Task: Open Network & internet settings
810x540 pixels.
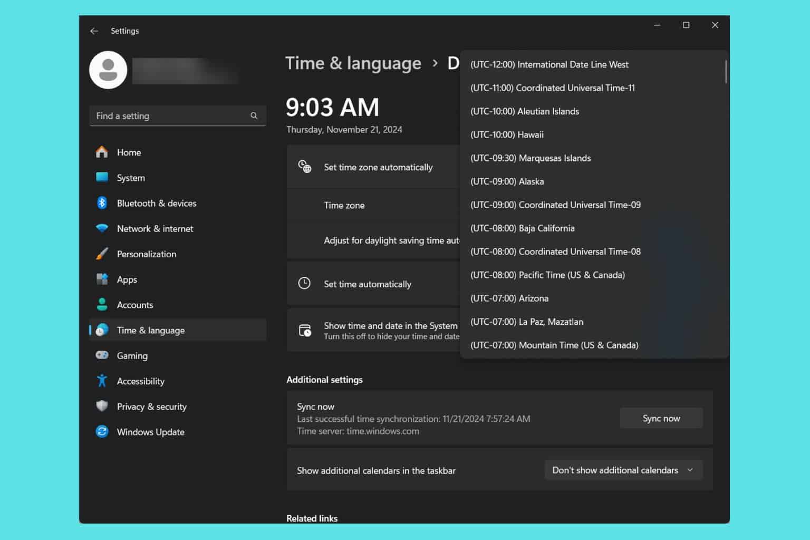Action: pos(178,228)
